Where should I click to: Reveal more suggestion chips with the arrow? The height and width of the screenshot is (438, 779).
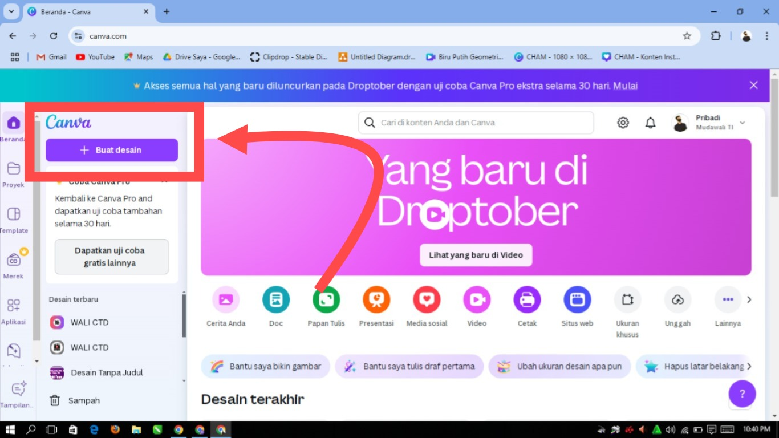click(x=749, y=366)
